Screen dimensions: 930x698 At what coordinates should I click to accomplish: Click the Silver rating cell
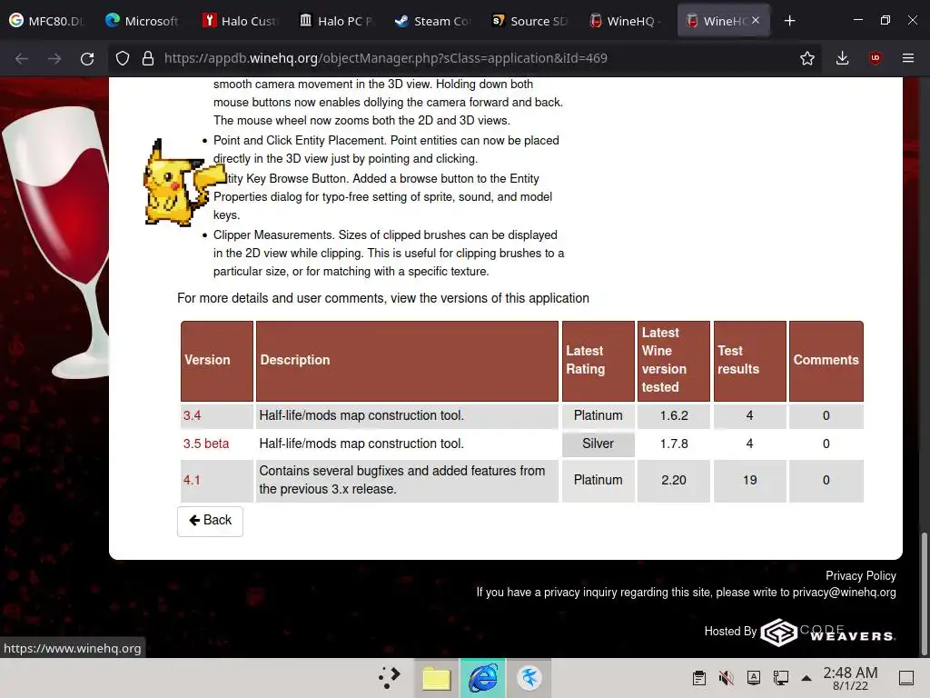(x=598, y=444)
